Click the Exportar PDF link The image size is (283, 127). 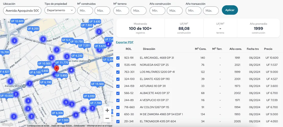tap(125, 42)
